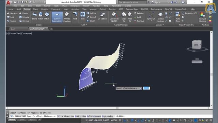
Task: Toggle MODEL space button in status bar
Action: [114, 120]
